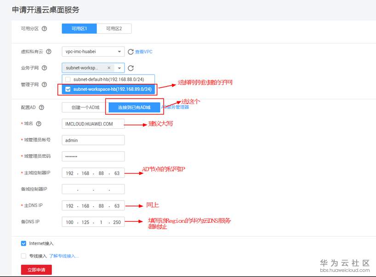Focus the 域管理员密码 password field

coord(93,156)
